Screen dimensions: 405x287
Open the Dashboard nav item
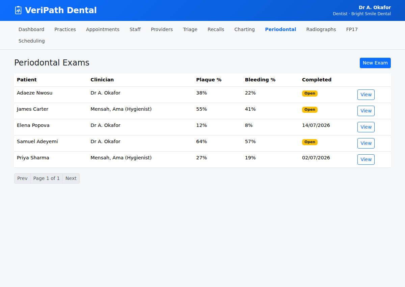point(31,29)
